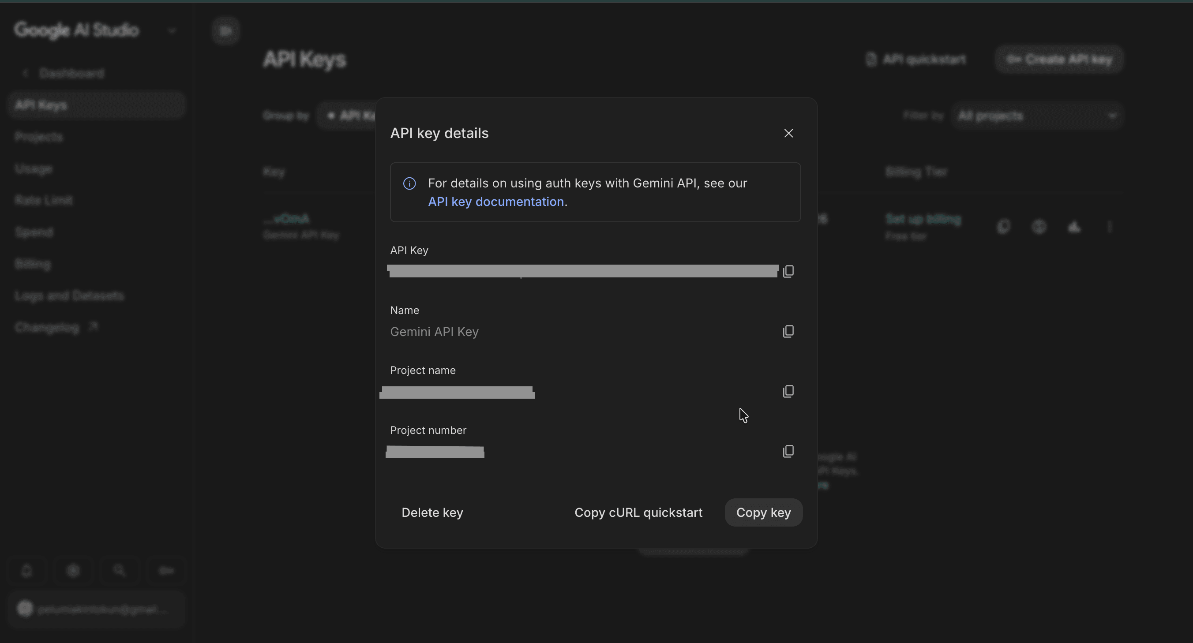Click Copy cURL quickstart button
The image size is (1193, 643).
coord(638,512)
